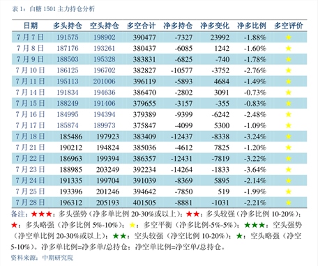Click the three red stars in the 备注 note
The image size is (318, 266).
point(42,214)
